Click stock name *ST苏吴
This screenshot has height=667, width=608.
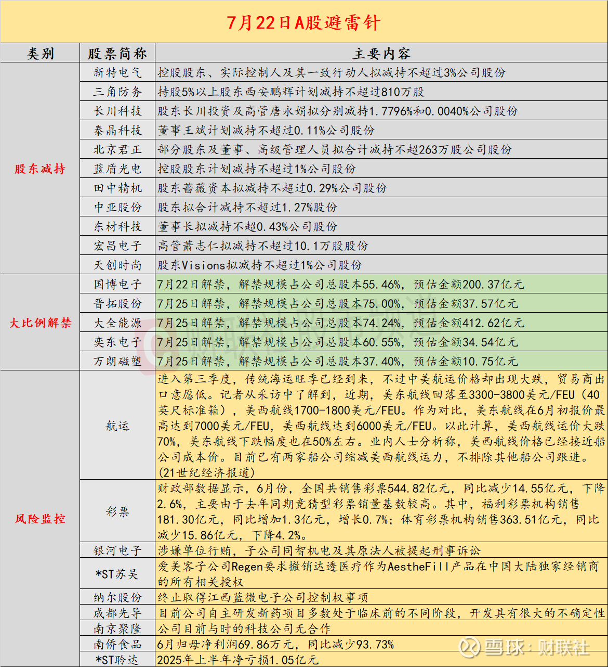pyautogui.click(x=117, y=574)
